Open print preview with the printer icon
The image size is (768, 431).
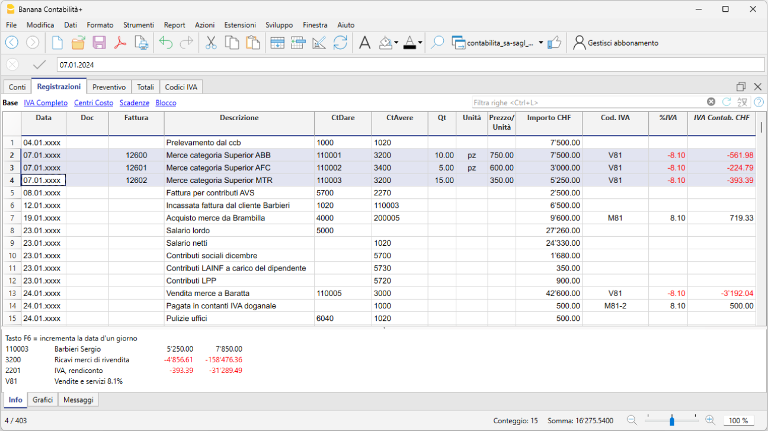tap(141, 43)
